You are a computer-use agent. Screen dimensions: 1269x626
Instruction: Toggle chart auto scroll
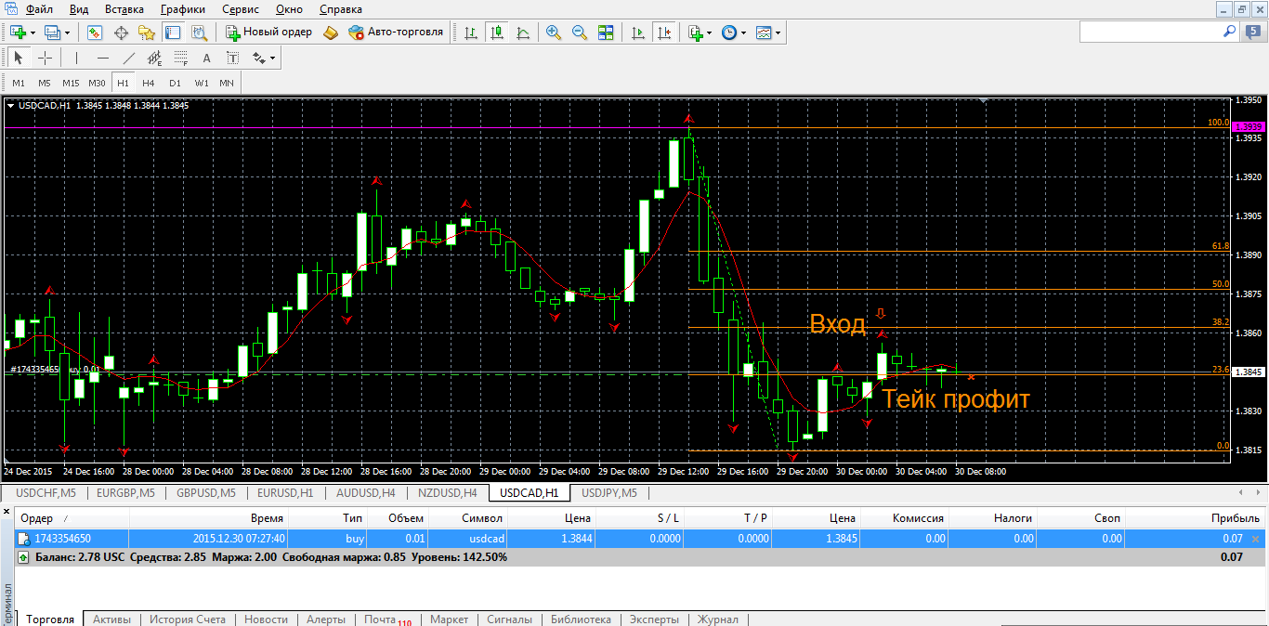tap(638, 33)
